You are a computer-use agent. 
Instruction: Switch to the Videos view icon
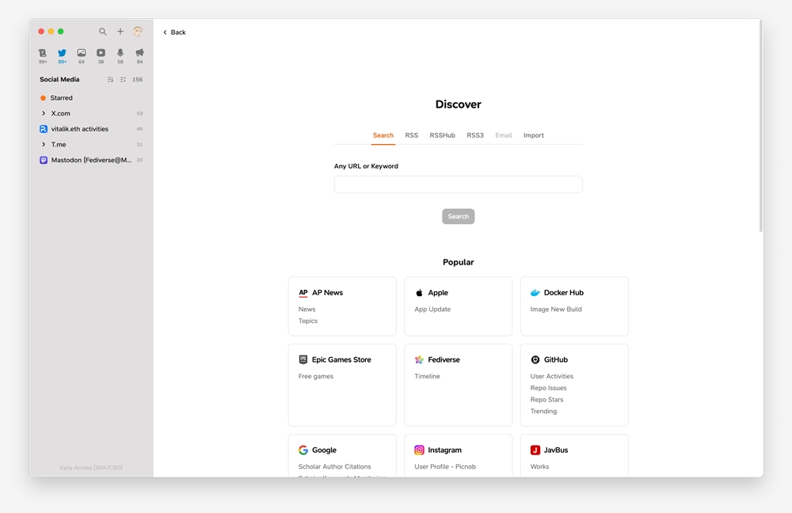101,53
